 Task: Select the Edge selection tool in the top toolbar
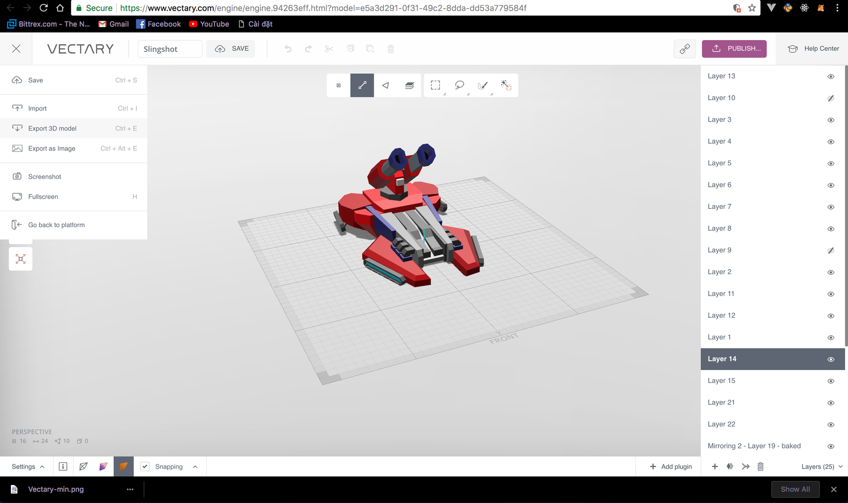click(x=362, y=85)
